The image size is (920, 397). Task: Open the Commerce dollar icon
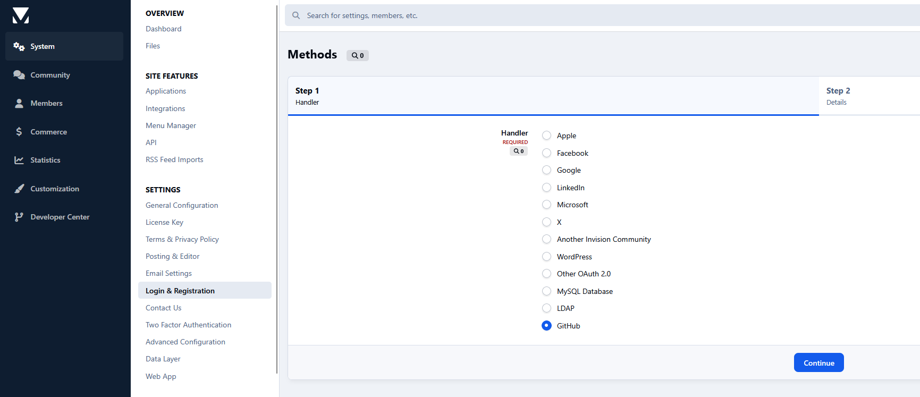19,132
